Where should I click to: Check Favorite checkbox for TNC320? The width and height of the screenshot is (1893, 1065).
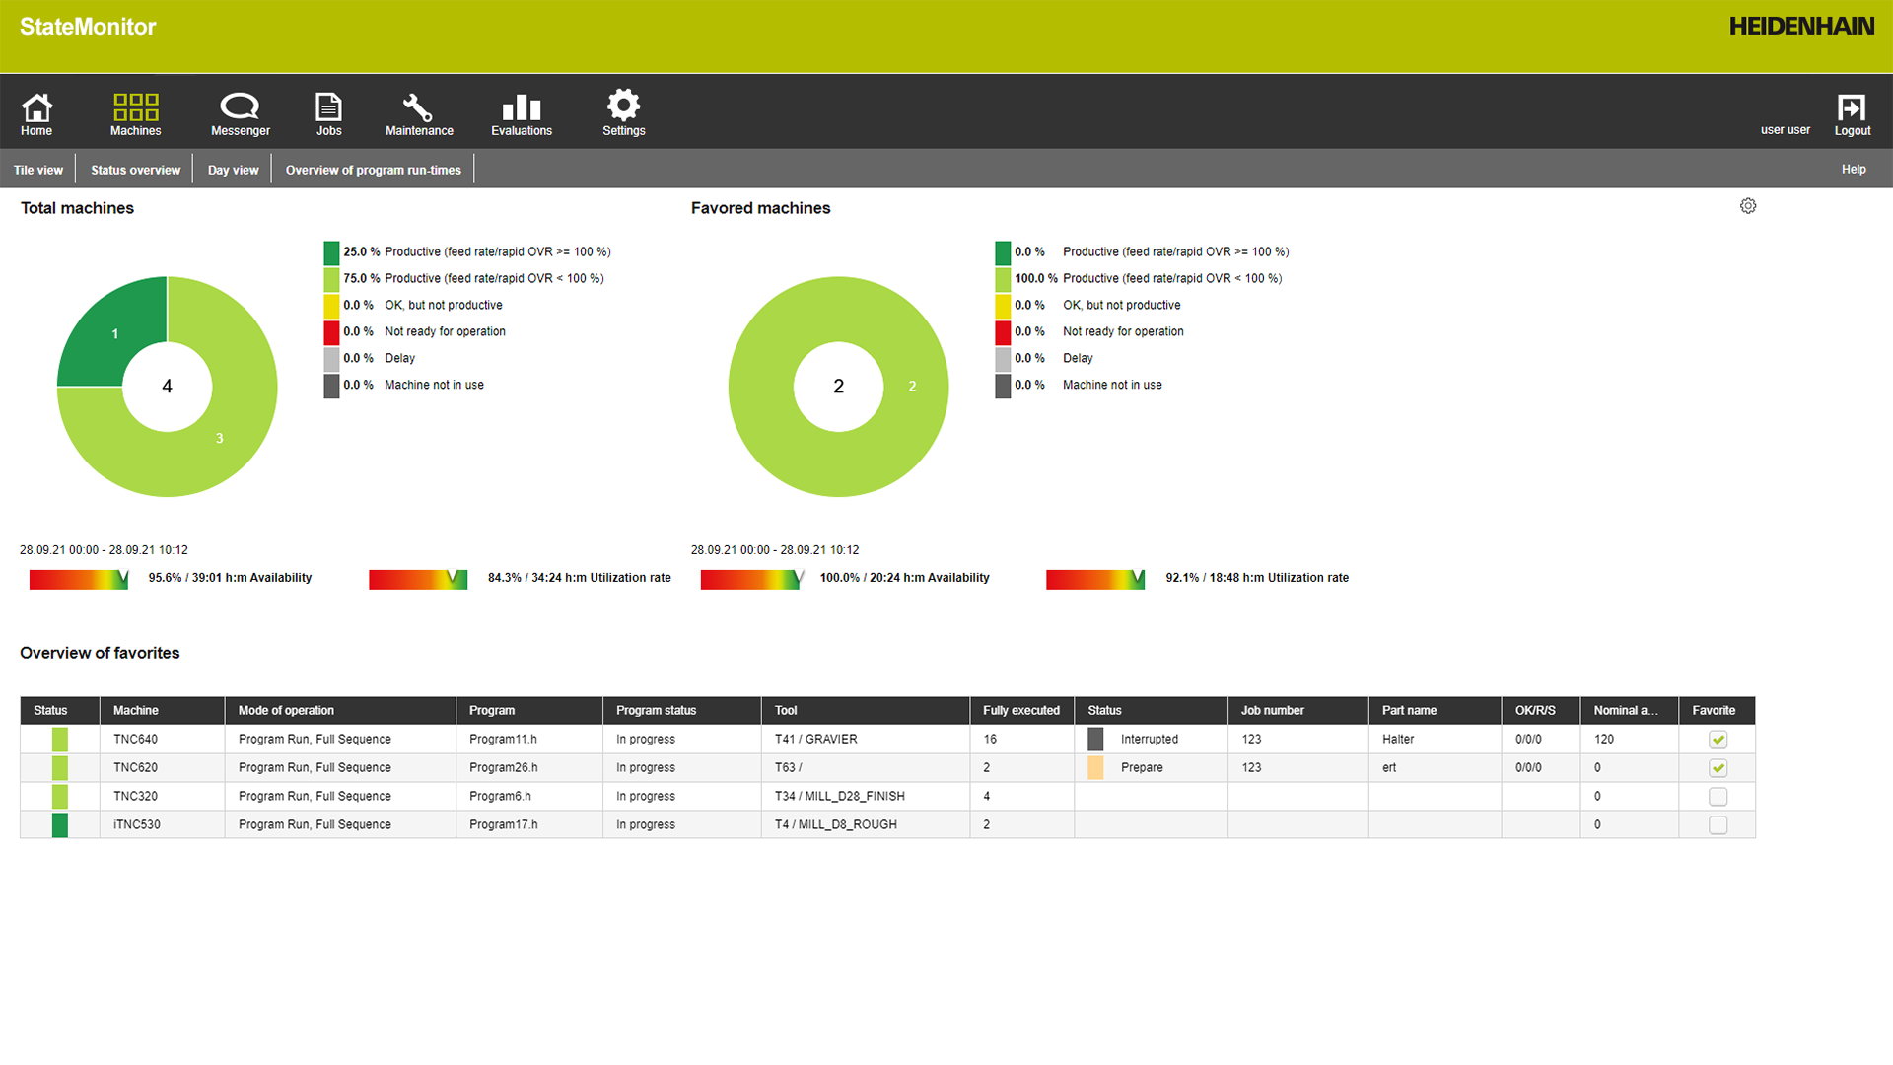(x=1718, y=797)
